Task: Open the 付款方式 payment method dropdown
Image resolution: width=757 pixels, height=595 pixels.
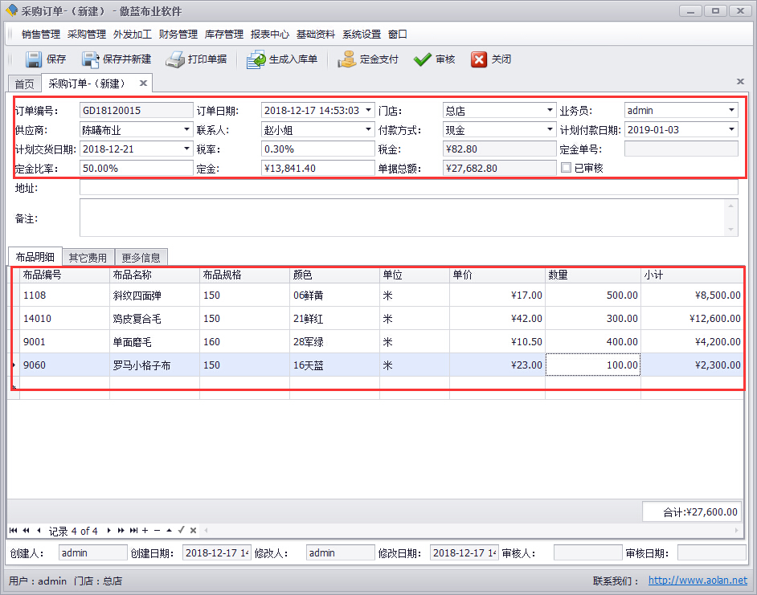Action: point(550,129)
